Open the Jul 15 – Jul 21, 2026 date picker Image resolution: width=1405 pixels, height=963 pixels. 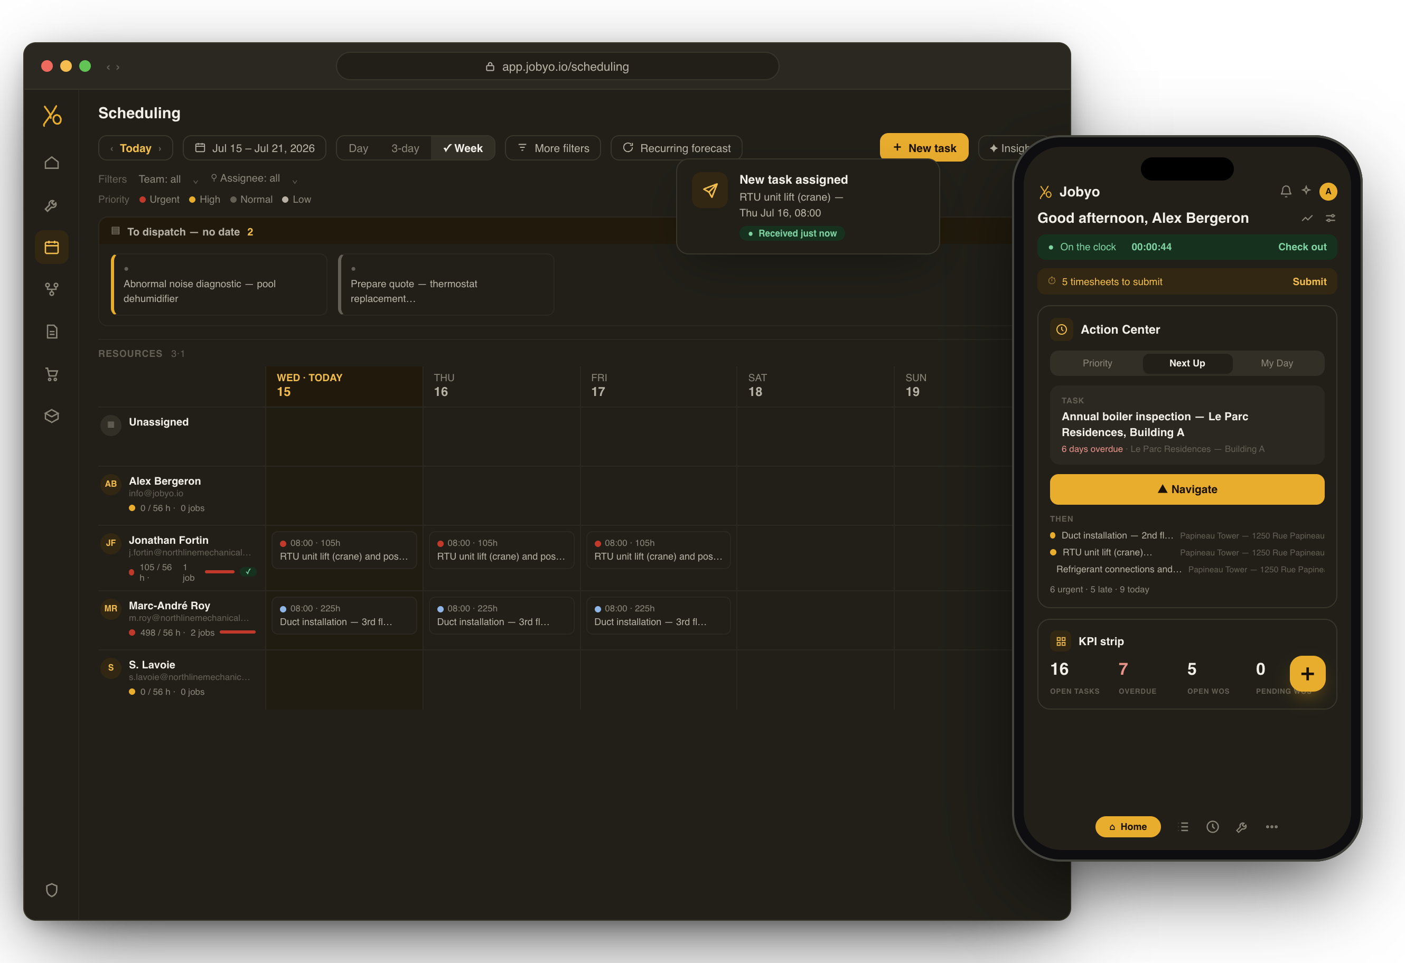pyautogui.click(x=255, y=148)
